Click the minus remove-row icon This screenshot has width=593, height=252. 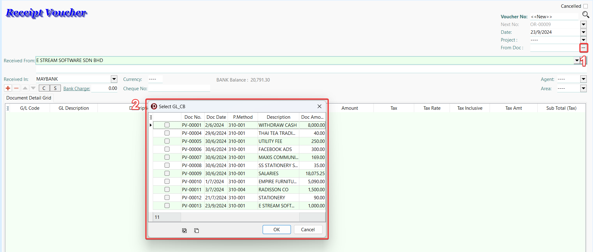(16, 88)
